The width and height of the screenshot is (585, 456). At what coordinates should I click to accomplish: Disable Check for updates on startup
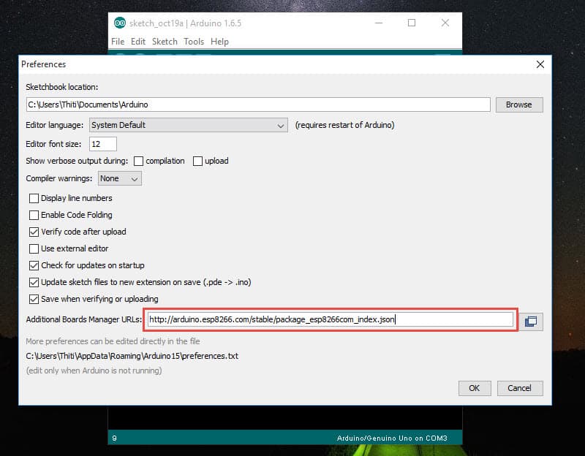tap(34, 265)
